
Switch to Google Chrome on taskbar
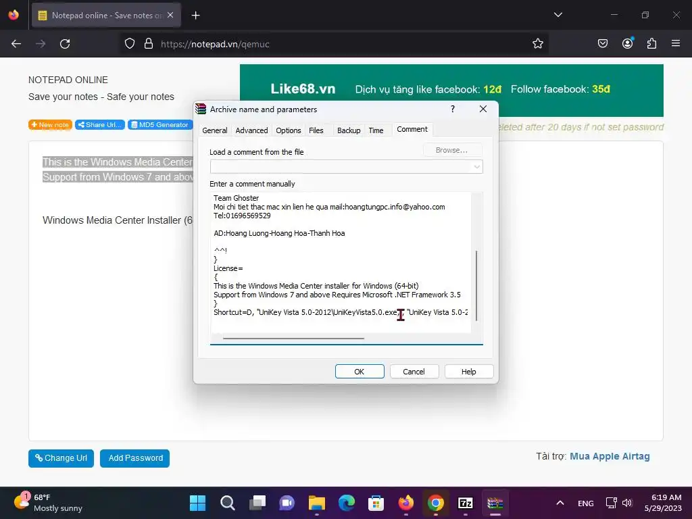click(x=436, y=503)
